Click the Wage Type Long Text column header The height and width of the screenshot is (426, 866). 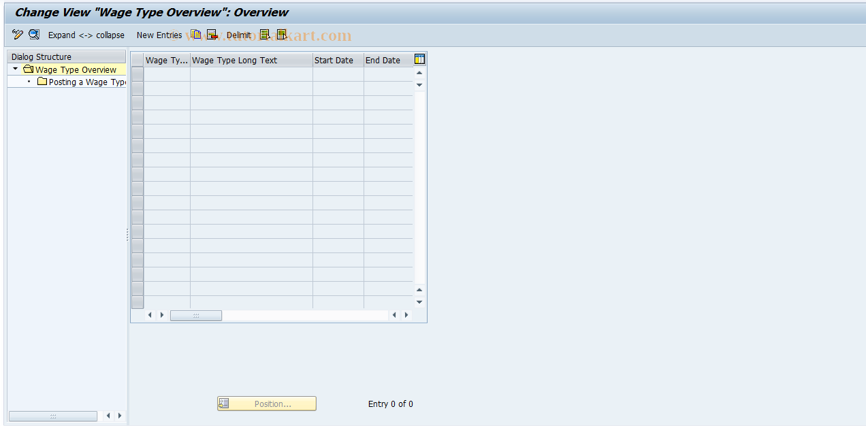pyautogui.click(x=251, y=60)
